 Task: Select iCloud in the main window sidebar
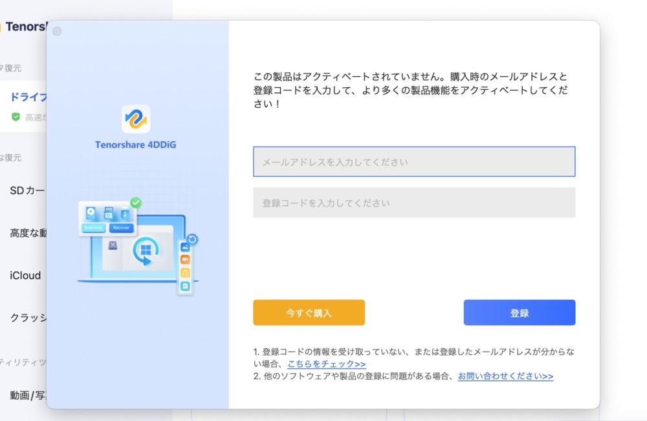tap(25, 275)
